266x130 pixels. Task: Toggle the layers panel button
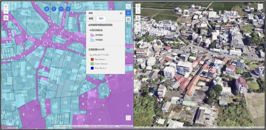[x=128, y=13]
